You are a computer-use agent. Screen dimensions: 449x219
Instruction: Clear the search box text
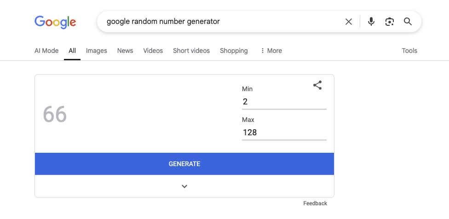click(x=349, y=22)
